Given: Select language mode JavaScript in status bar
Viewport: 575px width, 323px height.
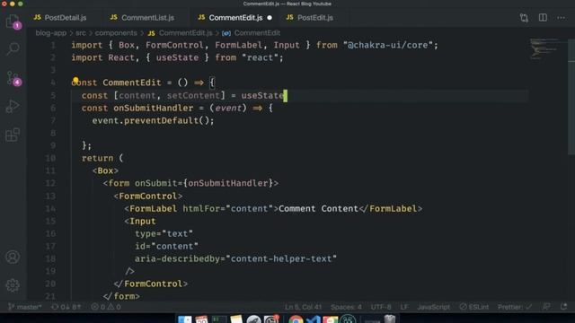Looking at the screenshot, I should [433, 307].
